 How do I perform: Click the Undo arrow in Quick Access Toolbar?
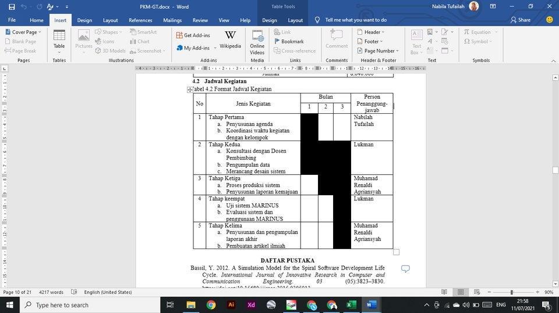pyautogui.click(x=24, y=7)
